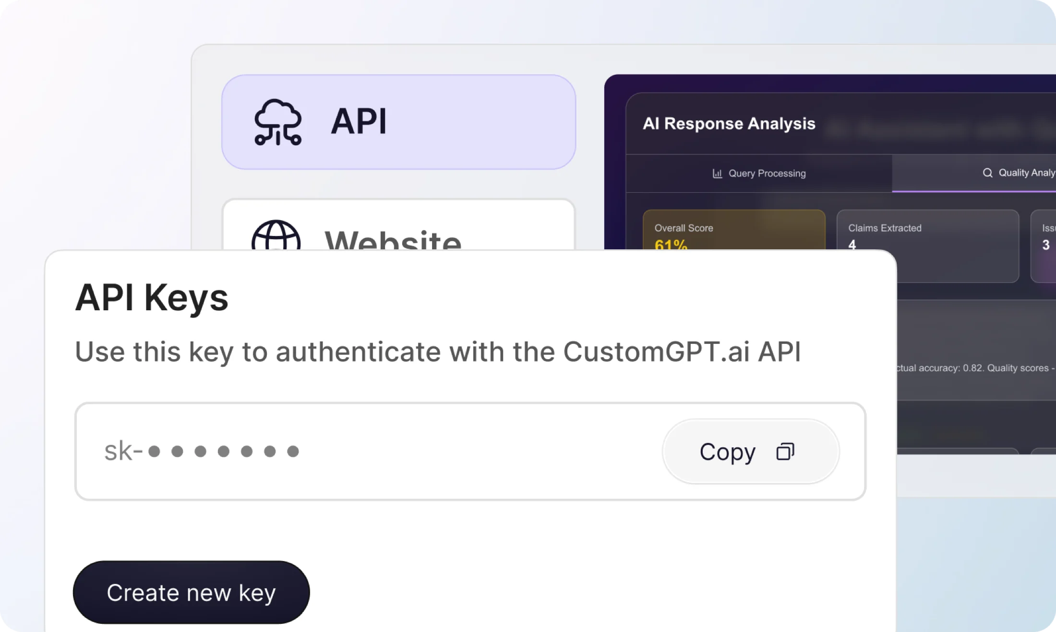Select the Website card
Image resolution: width=1056 pixels, height=632 pixels.
(398, 224)
